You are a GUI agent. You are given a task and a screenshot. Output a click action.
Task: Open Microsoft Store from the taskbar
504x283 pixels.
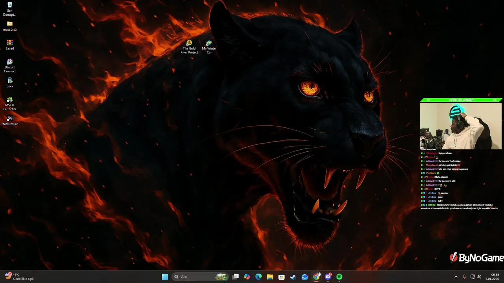pos(282,277)
